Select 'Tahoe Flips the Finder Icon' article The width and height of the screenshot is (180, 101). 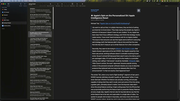click(40, 88)
